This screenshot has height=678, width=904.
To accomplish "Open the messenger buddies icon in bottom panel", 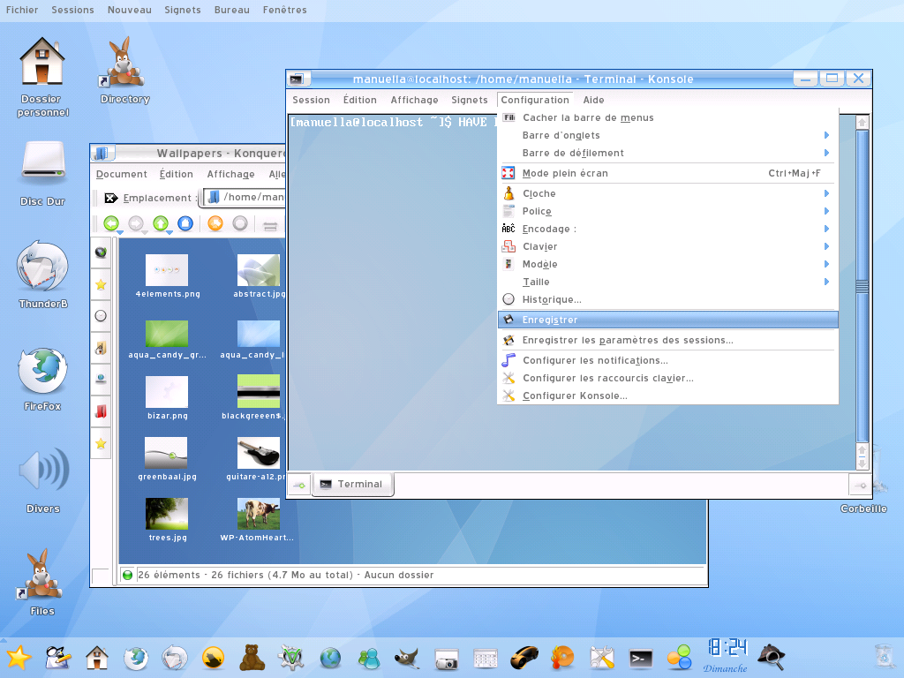I will coord(369,658).
